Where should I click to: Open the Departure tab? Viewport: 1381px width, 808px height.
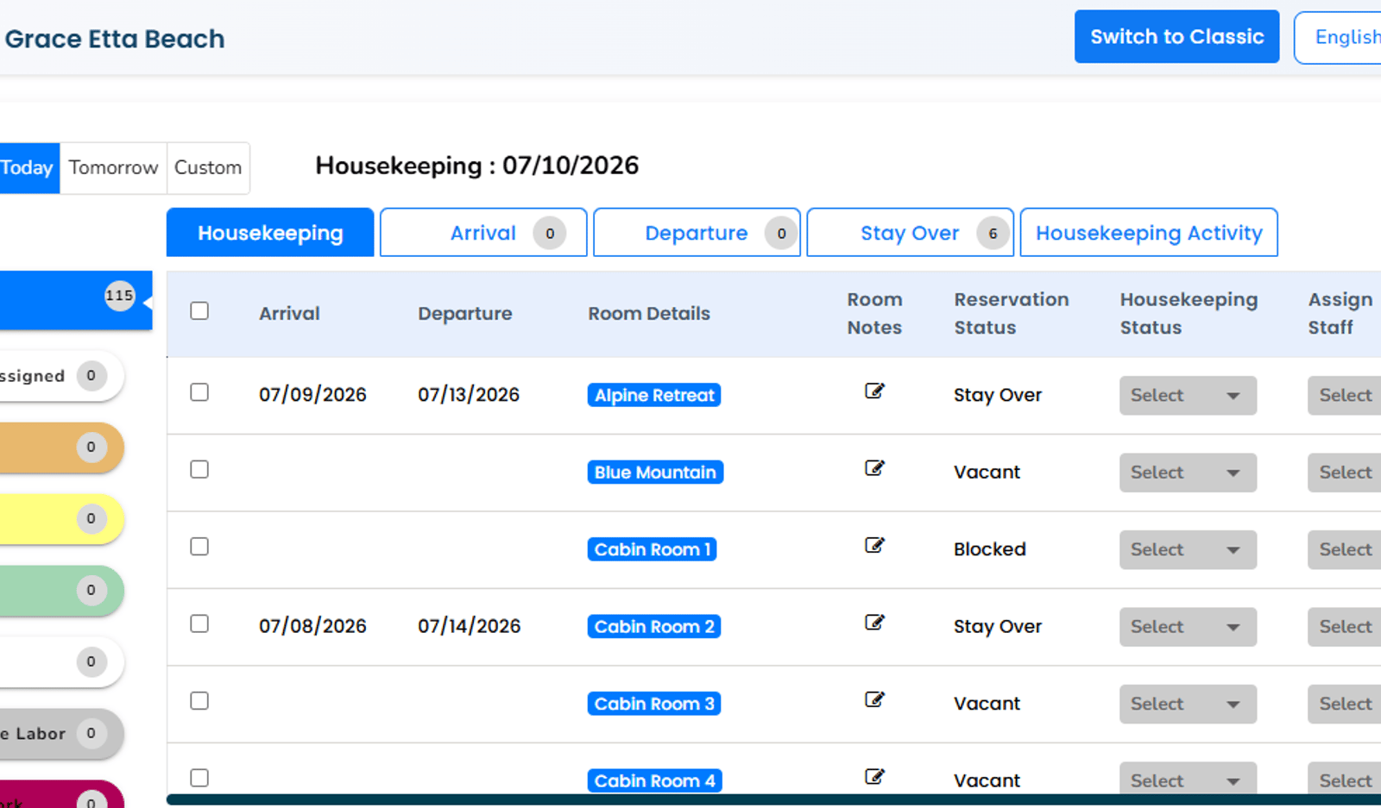[697, 233]
